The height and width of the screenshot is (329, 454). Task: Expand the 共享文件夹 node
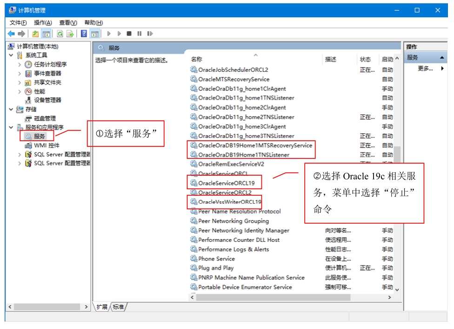point(20,82)
